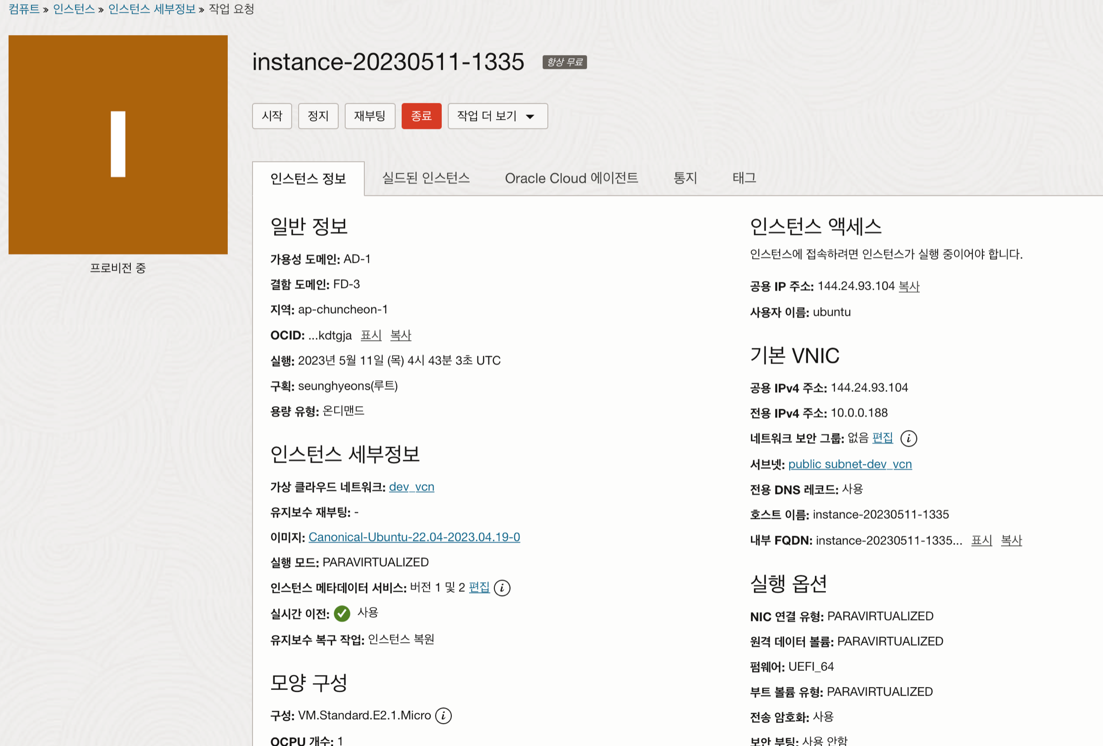
Task: Show the full OCID with 표시
Action: [371, 335]
